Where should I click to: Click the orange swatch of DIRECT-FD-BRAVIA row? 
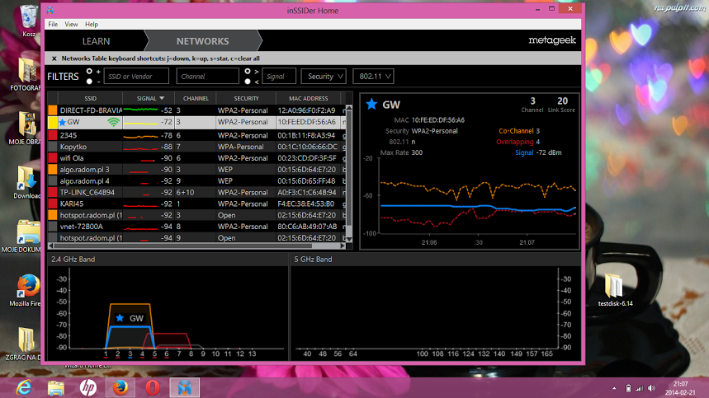[x=53, y=110]
